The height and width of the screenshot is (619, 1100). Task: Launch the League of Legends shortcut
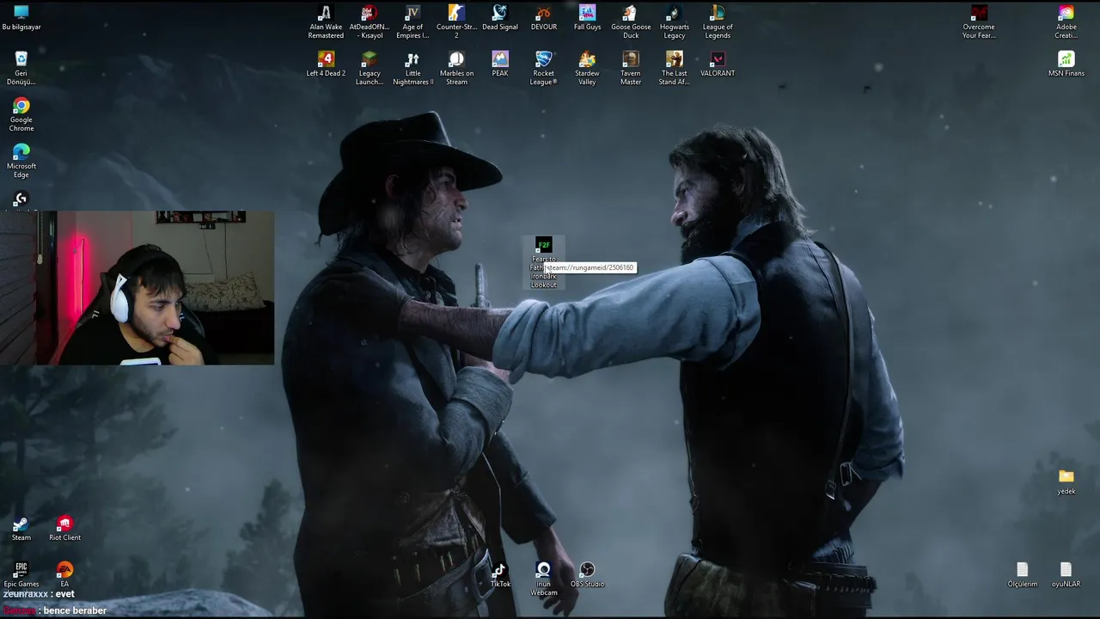click(718, 22)
